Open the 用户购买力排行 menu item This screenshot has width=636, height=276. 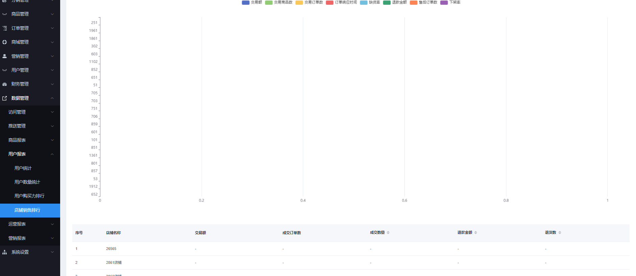tap(29, 196)
